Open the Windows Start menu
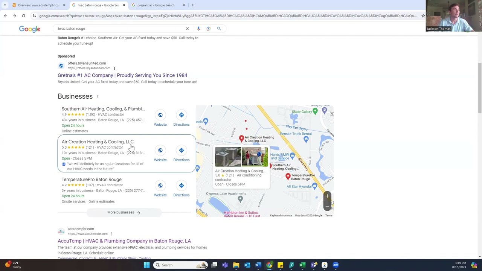Viewport: 482px width, 271px height. (146, 265)
